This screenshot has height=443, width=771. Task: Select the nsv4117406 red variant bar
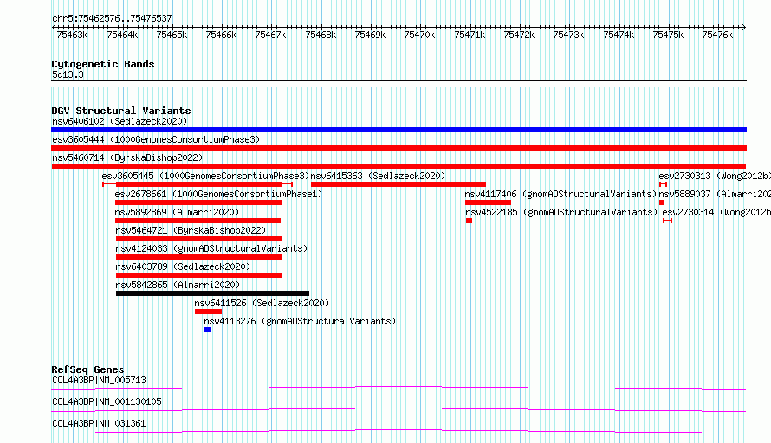click(x=488, y=202)
